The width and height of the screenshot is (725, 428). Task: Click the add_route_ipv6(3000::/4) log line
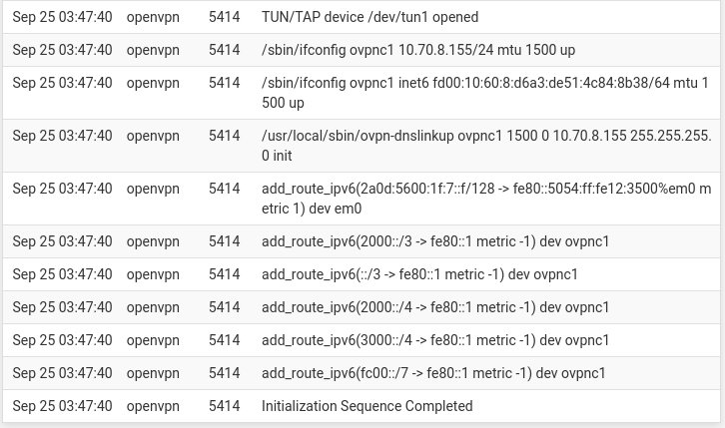(435, 340)
